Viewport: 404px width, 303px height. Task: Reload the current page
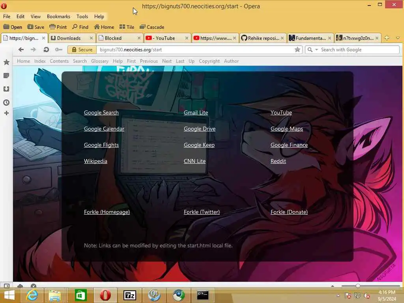(46, 49)
